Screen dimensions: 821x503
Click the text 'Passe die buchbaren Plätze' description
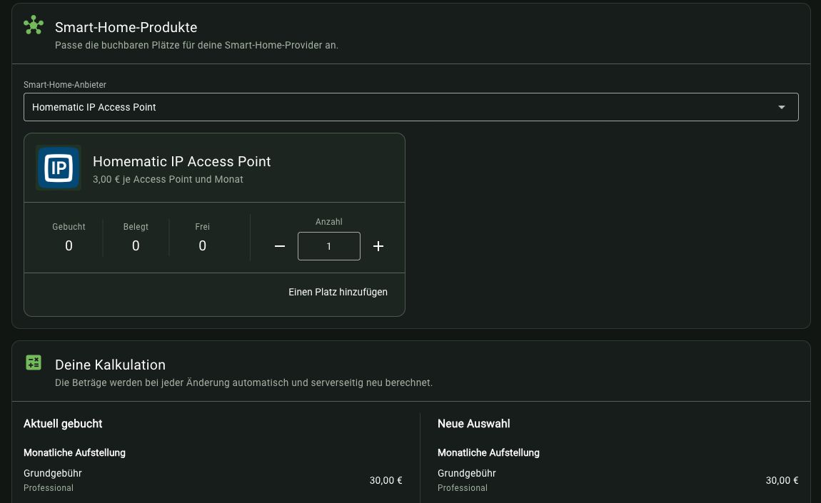[x=196, y=45]
